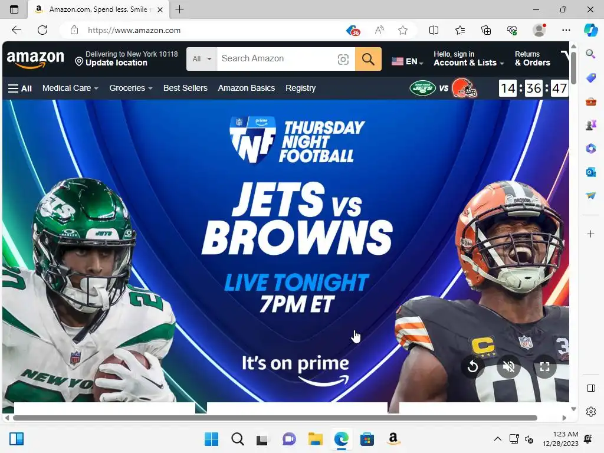Screen dimensions: 604x453
Task: Open Best Sellers
Action: tap(185, 88)
